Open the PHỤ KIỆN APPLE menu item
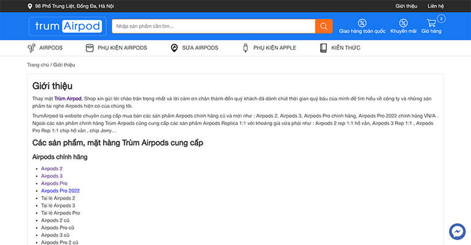The image size is (471, 245). click(x=275, y=48)
